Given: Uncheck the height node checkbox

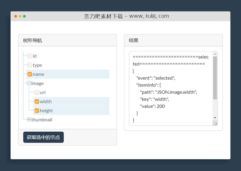Looking at the screenshot, I should pos(37,111).
